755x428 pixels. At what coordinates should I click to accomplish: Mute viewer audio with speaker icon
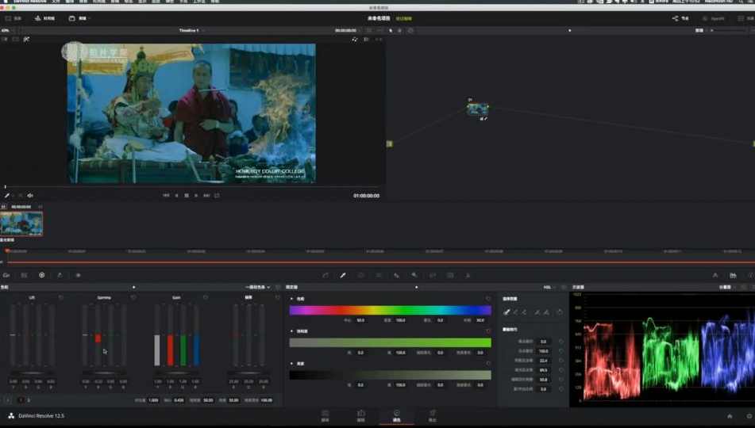click(x=30, y=195)
